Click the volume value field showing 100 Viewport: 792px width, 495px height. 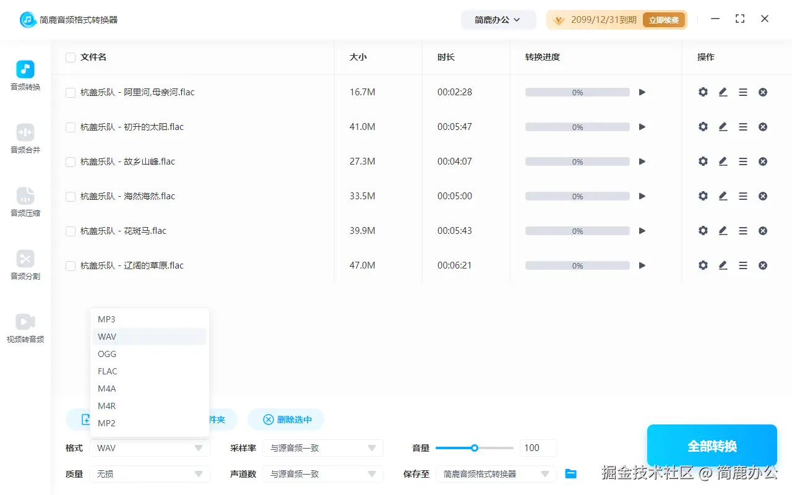point(538,447)
